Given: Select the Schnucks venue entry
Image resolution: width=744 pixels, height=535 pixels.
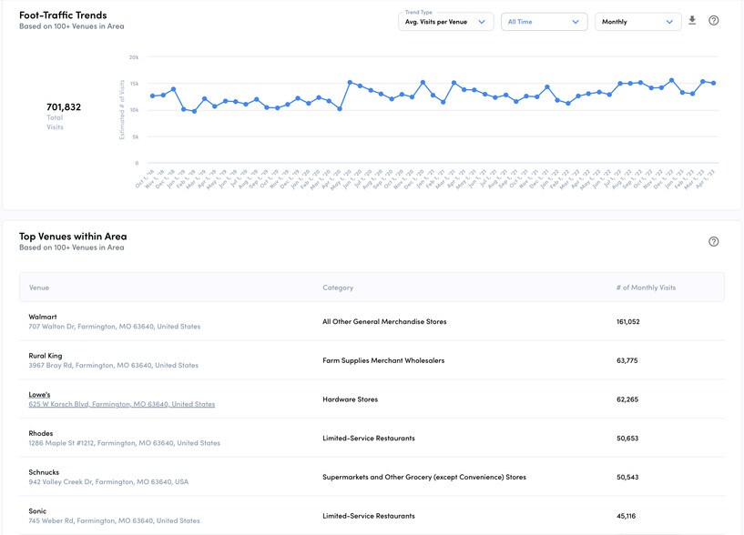Looking at the screenshot, I should (44, 472).
